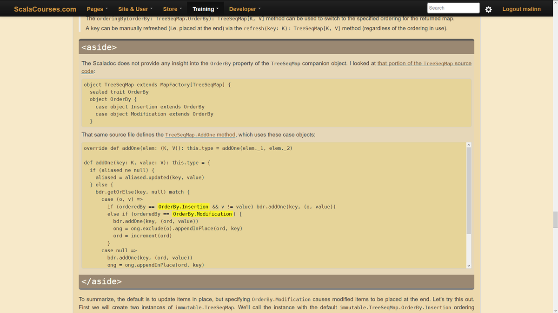
Task: Click 'sealed trait OrderBy' code line
Action: [119, 92]
